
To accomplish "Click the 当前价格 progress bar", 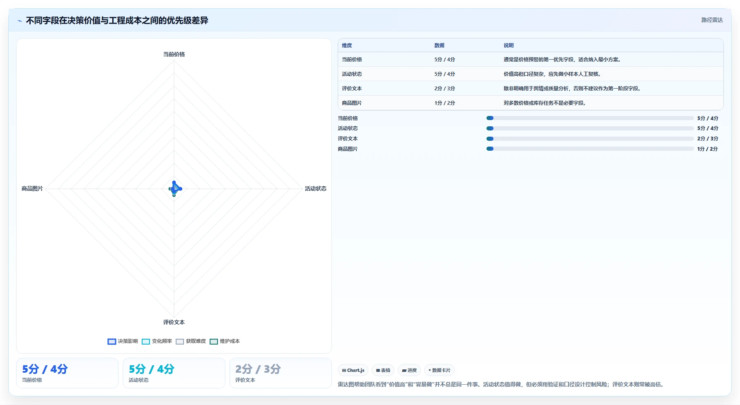I will [590, 118].
